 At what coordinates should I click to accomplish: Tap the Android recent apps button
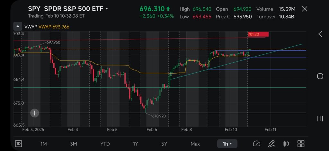point(320,119)
